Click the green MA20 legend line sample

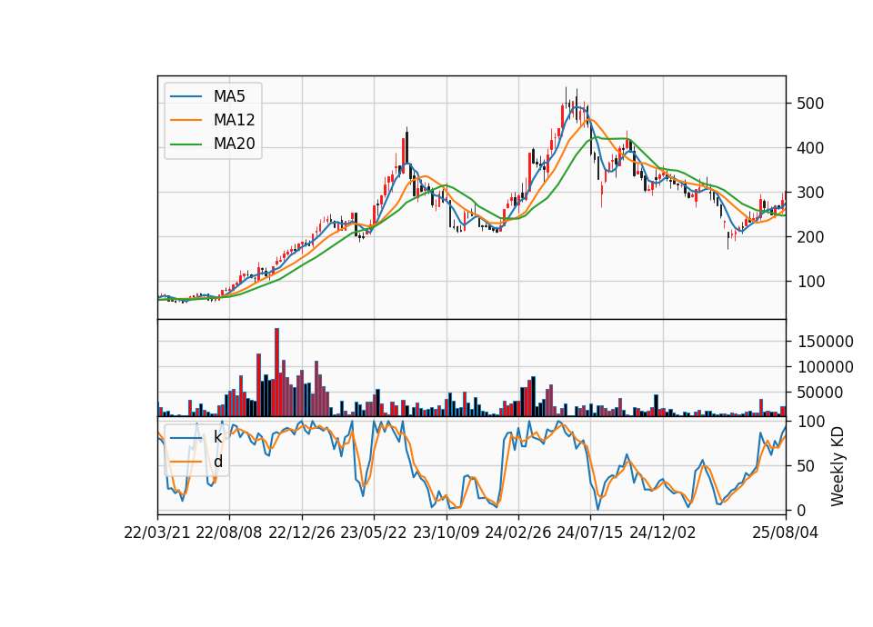pyautogui.click(x=186, y=144)
